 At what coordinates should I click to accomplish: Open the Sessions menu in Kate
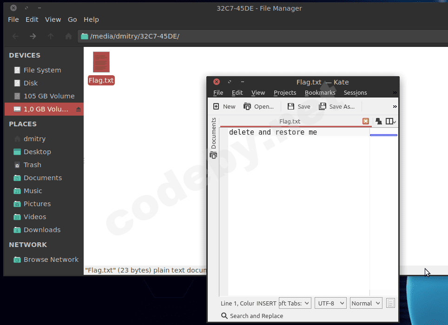point(355,92)
